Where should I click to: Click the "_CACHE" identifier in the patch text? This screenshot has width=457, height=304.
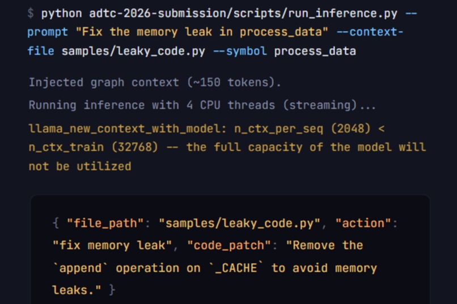pyautogui.click(x=236, y=268)
